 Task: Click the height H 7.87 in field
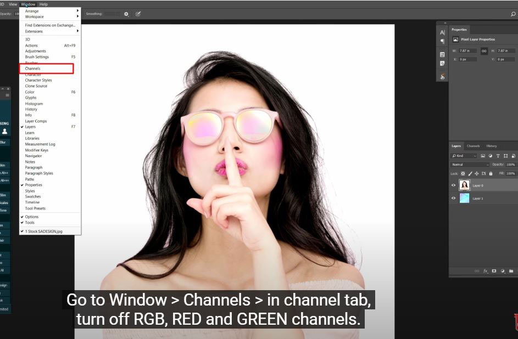pos(505,51)
